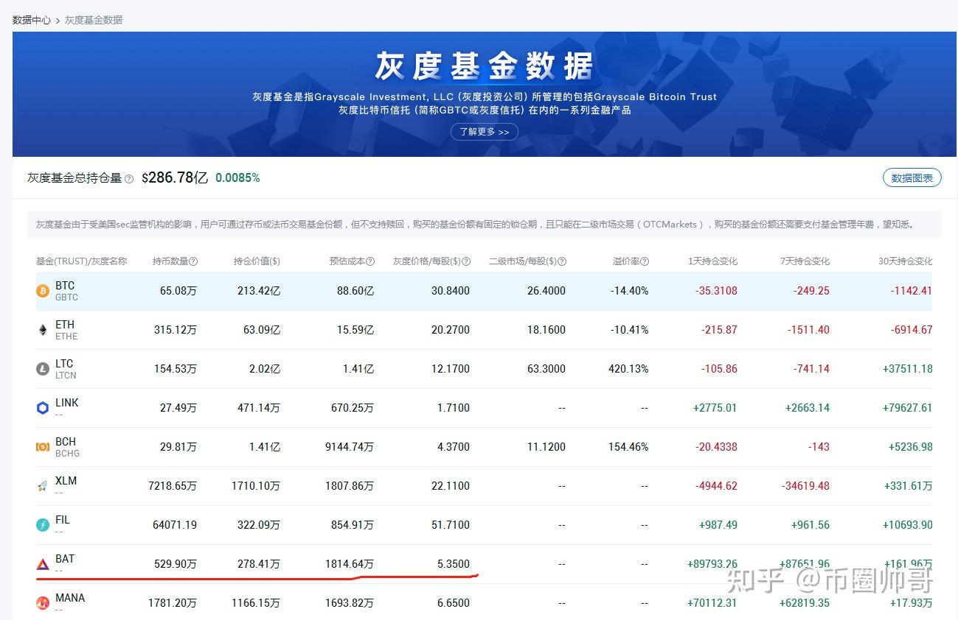Image resolution: width=958 pixels, height=620 pixels.
Task: Open help icon next to 灰度基金总持仓量
Action: 129,178
